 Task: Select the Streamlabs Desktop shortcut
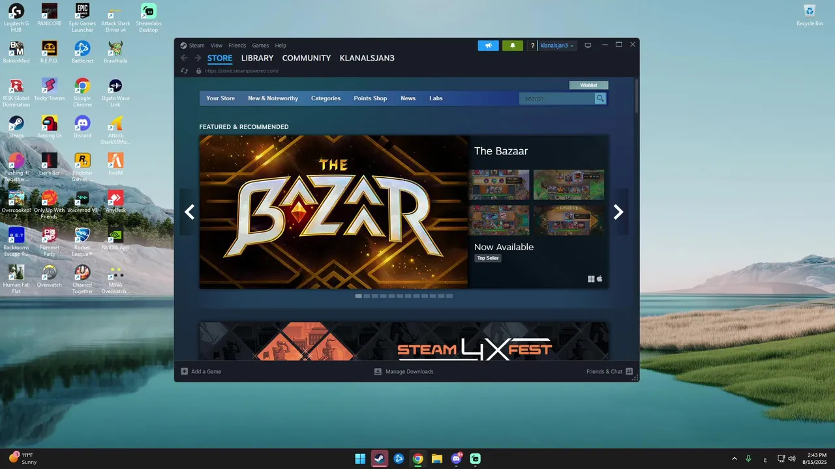pyautogui.click(x=149, y=18)
